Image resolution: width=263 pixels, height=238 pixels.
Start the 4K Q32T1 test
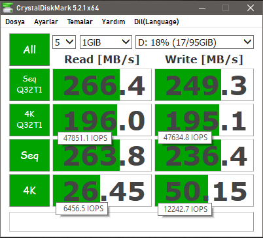29,120
